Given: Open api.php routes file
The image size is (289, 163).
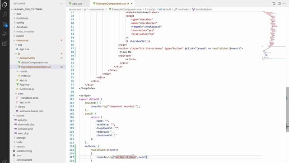Looking at the screenshot, I should (23, 120).
